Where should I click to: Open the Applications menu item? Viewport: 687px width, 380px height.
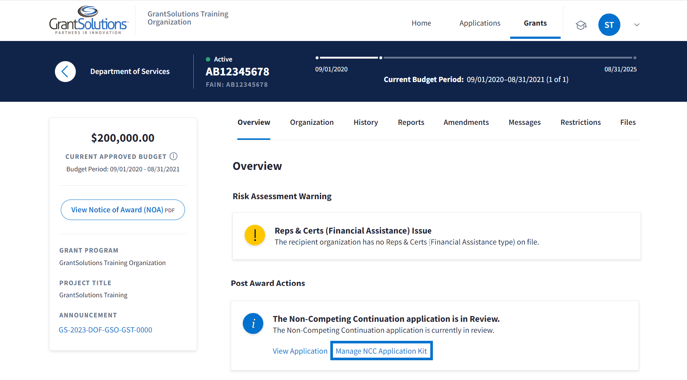click(x=480, y=23)
